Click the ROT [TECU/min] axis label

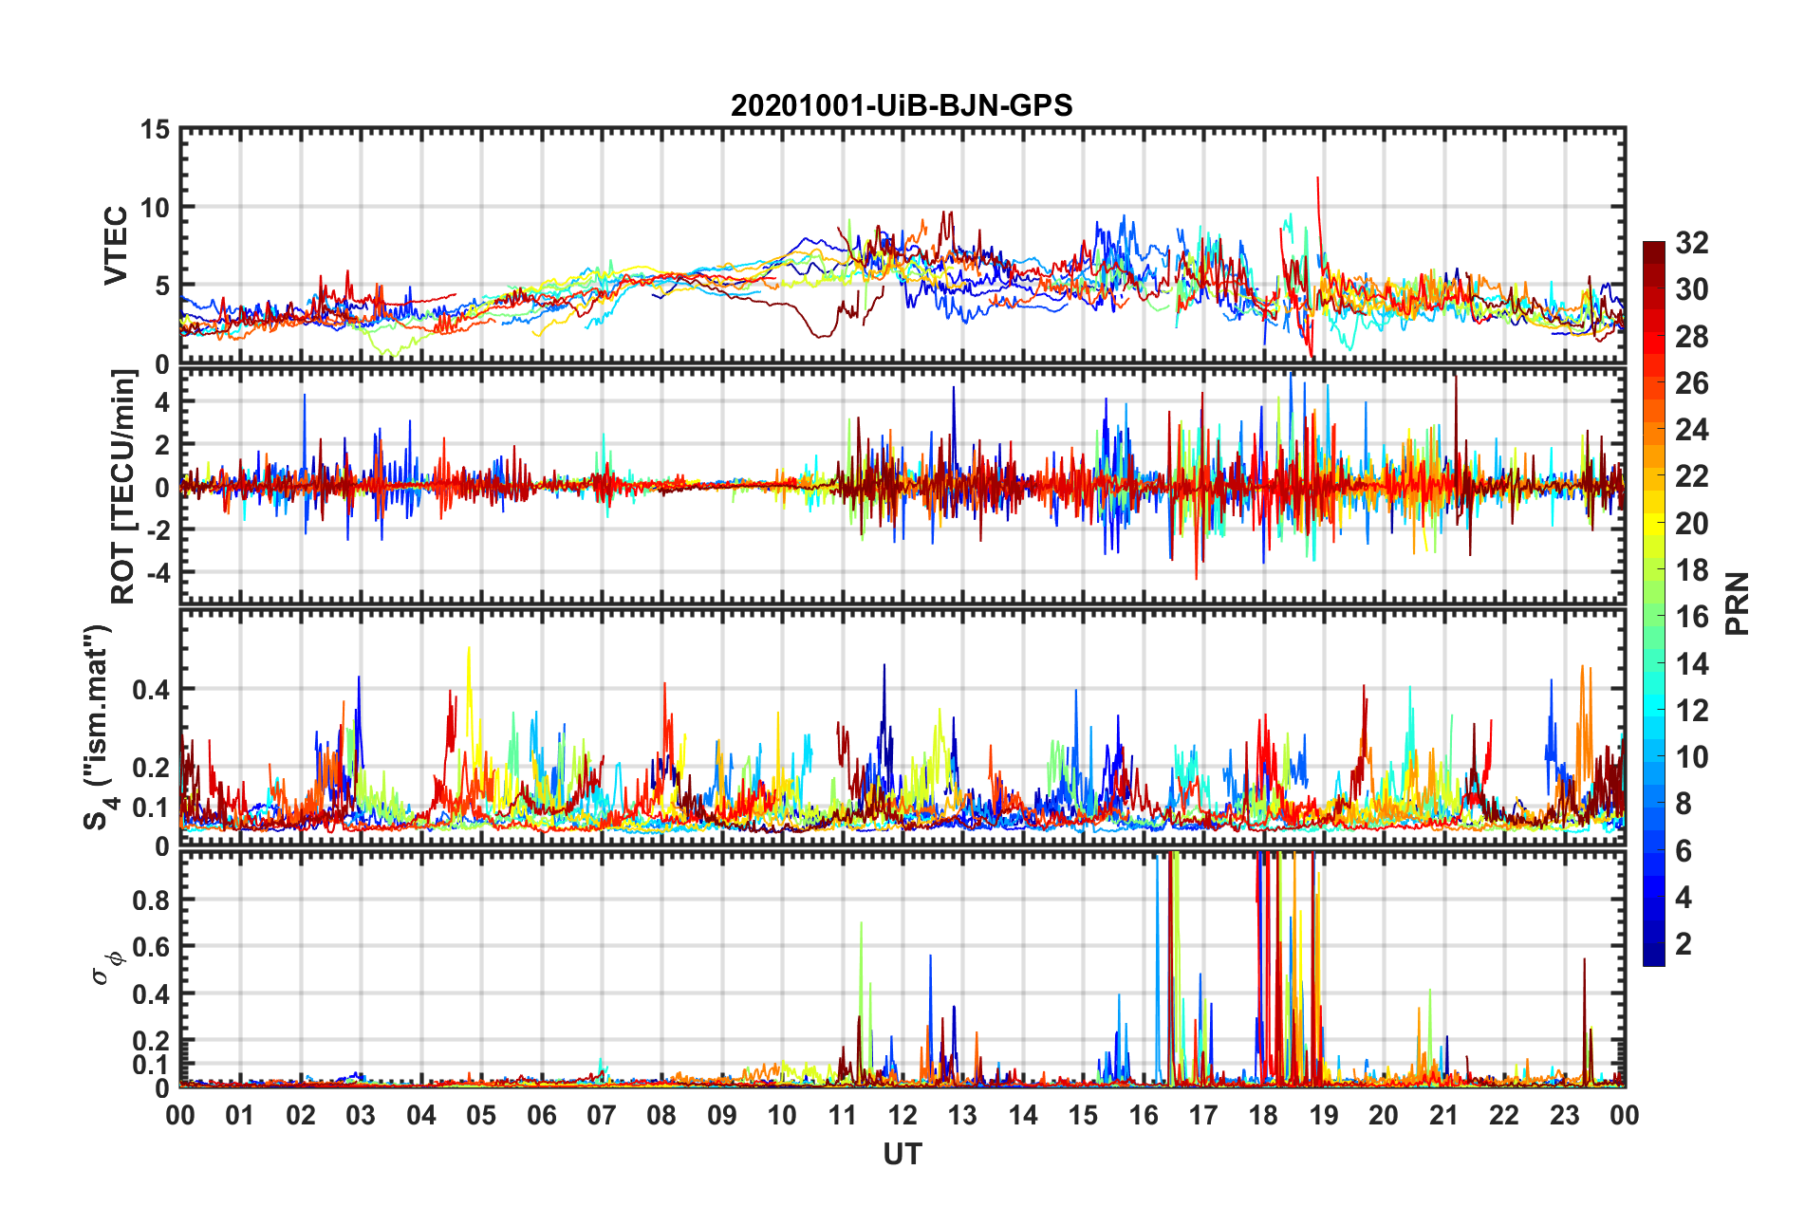122,487
